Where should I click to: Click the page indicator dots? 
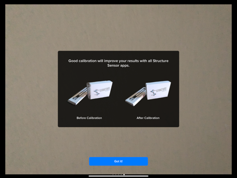pyautogui.click(x=118, y=175)
